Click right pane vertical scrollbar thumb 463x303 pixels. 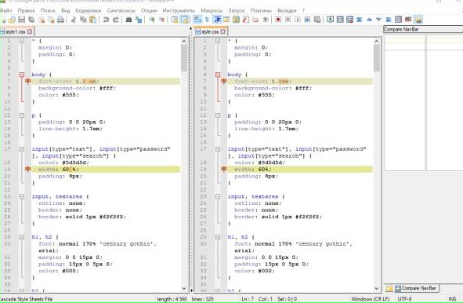377,58
